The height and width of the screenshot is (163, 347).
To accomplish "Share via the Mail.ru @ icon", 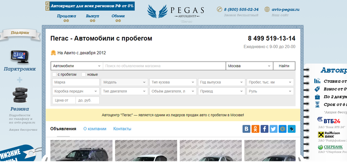I will 282,129.
